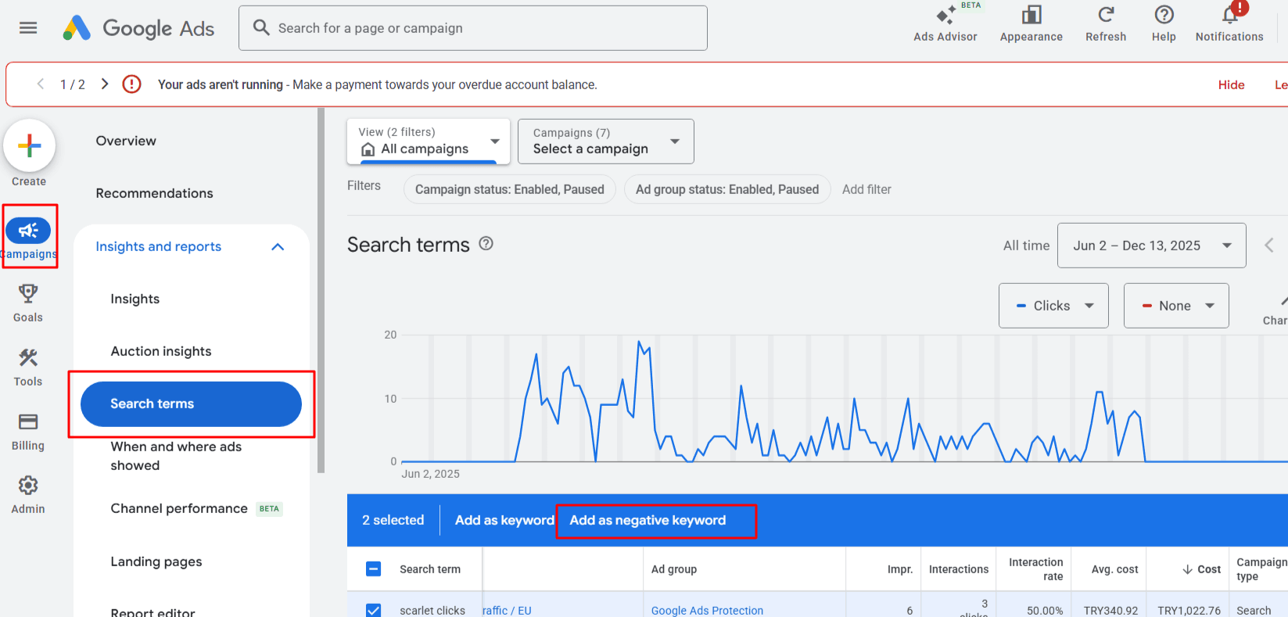
Task: Open the Appearance settings
Action: coord(1031,24)
